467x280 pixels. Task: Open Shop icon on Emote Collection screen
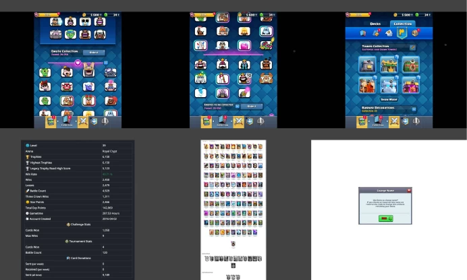51,121
